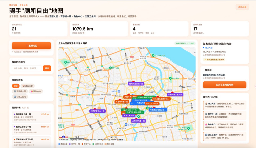Filter results by 写字楼一层 chip

click(x=20, y=91)
